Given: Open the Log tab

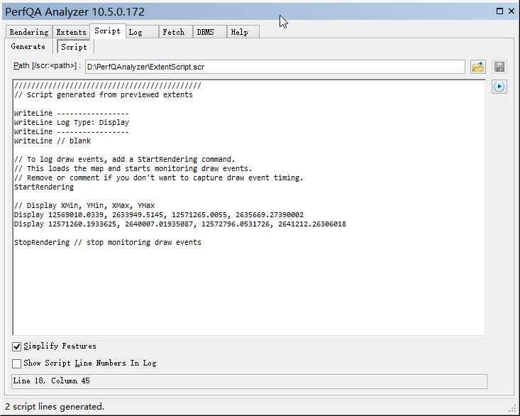Looking at the screenshot, I should (142, 32).
